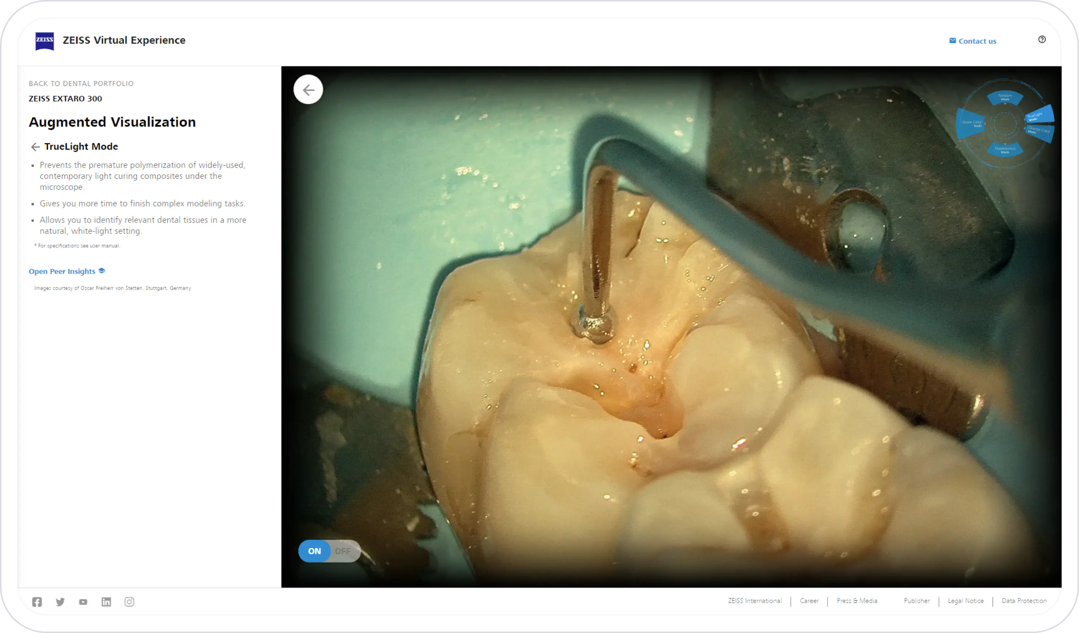Screen dimensions: 1079x633
Task: Open the Instagram icon in footer
Action: (x=129, y=602)
